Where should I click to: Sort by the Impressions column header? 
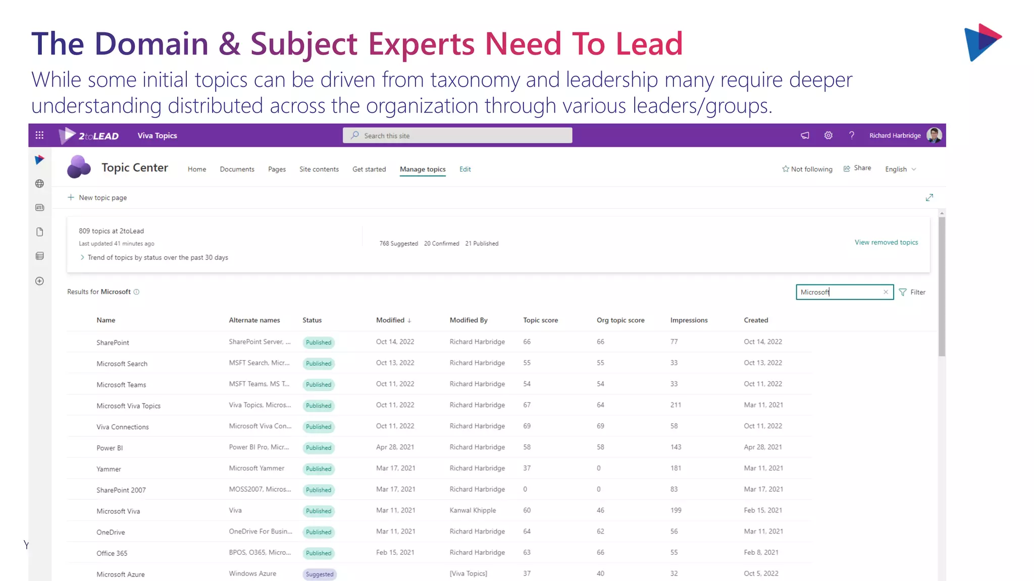point(689,320)
